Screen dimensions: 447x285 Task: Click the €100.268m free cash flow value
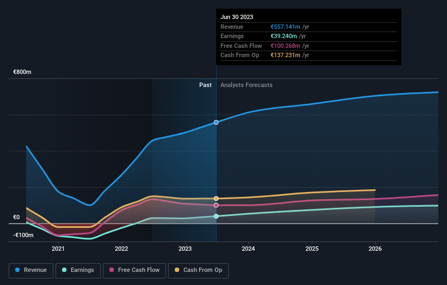(285, 46)
